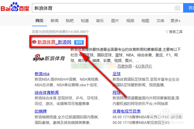The height and width of the screenshot is (129, 194).
Task: Select the 网页 tab
Action: coord(39,21)
